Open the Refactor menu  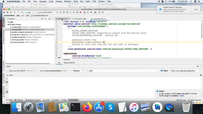tap(68, 1)
